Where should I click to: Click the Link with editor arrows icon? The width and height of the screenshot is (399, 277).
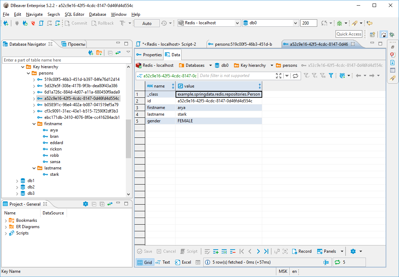pos(118,53)
